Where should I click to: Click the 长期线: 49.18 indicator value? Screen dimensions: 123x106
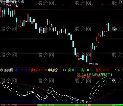click(x=37, y=70)
